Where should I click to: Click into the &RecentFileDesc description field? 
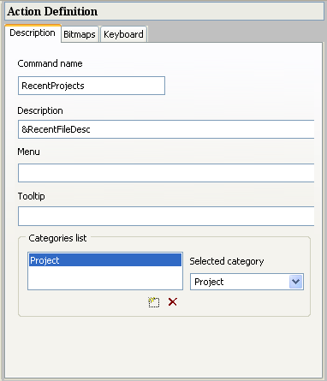pyautogui.click(x=166, y=129)
